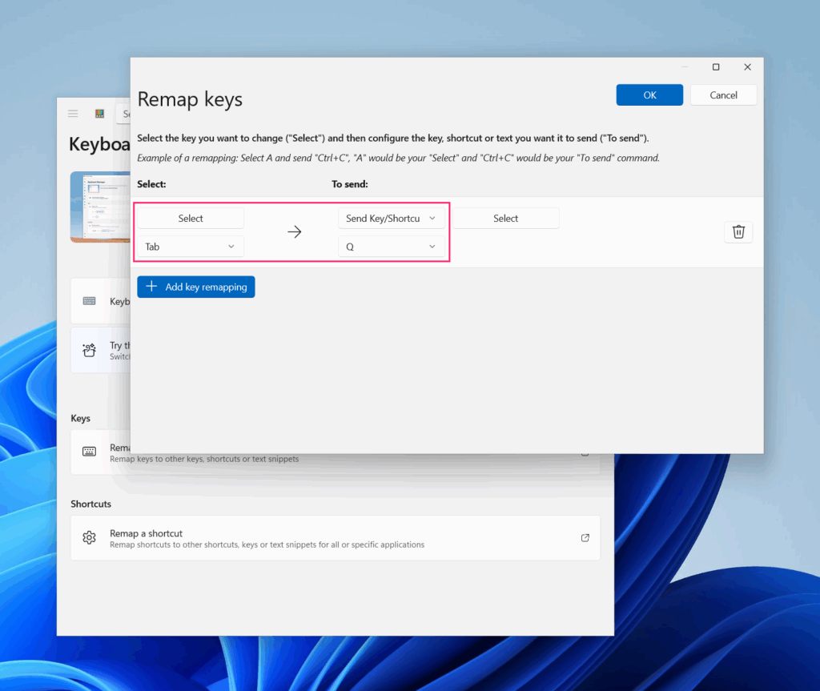The image size is (820, 691).
Task: Click keyboard icon next to Remap keys card
Action: 89,452
